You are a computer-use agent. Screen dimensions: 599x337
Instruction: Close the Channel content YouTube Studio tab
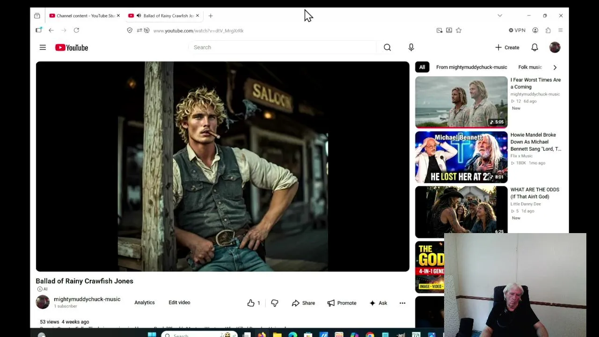(x=118, y=16)
